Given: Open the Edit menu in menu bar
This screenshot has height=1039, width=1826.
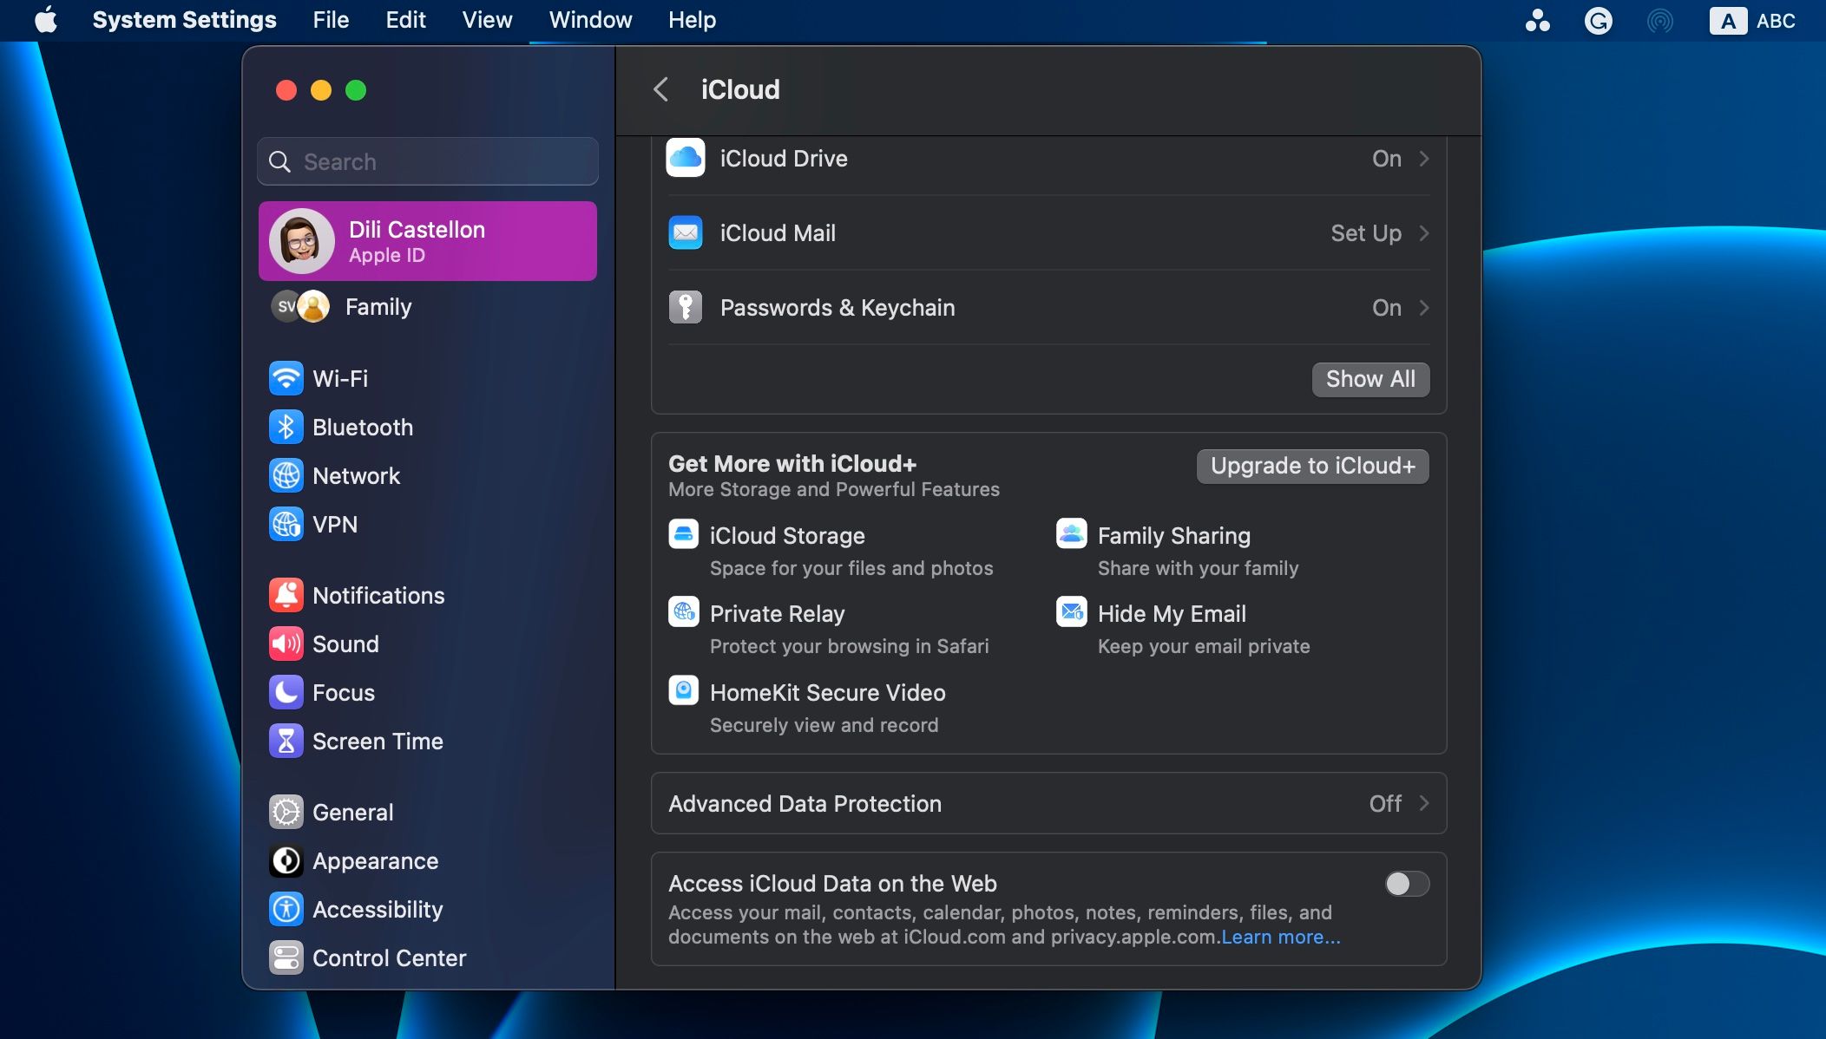Looking at the screenshot, I should [x=404, y=20].
